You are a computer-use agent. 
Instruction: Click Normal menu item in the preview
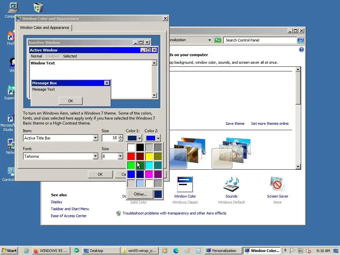(x=37, y=56)
